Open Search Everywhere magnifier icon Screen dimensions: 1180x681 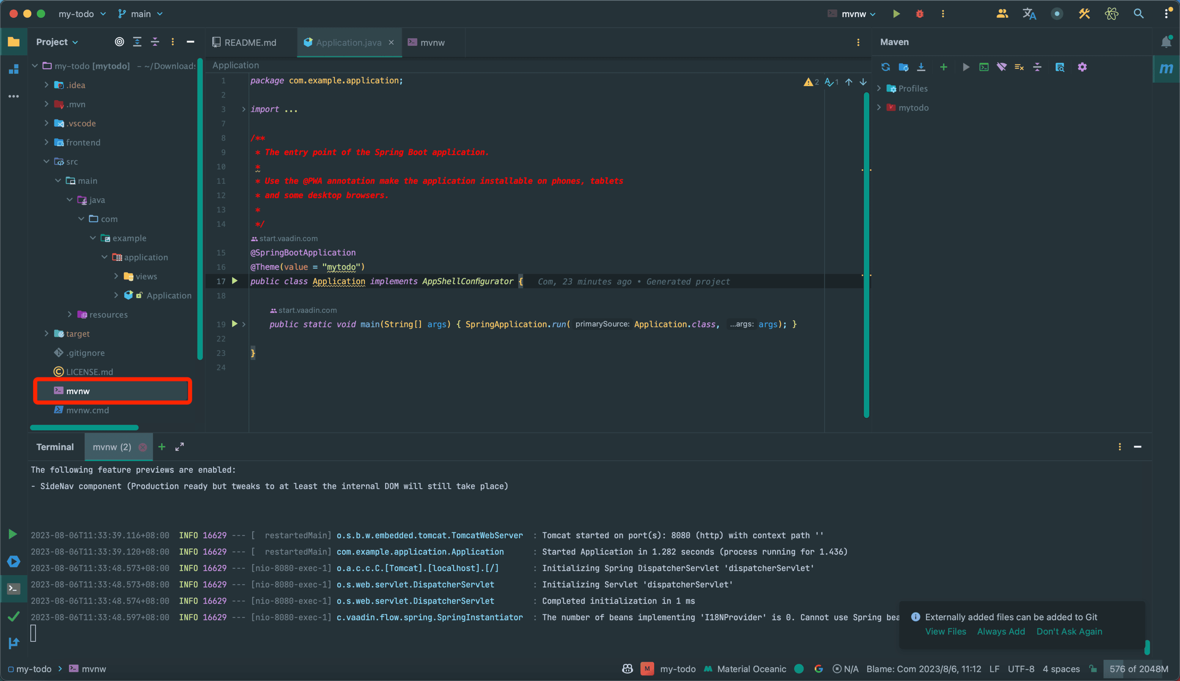click(x=1138, y=14)
